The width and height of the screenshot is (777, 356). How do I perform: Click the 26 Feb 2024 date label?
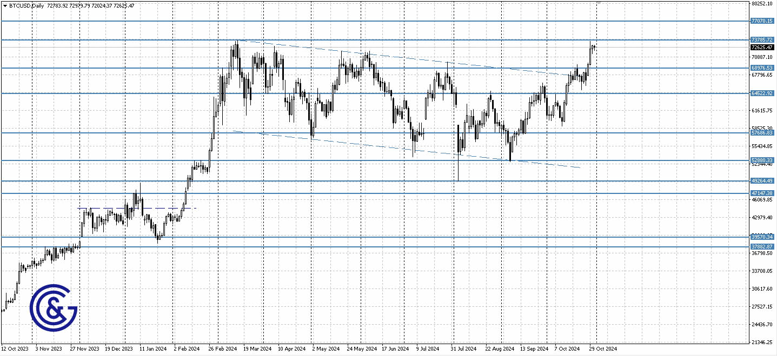(223, 349)
